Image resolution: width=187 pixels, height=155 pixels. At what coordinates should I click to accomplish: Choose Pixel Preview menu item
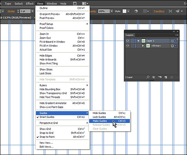[62, 18]
